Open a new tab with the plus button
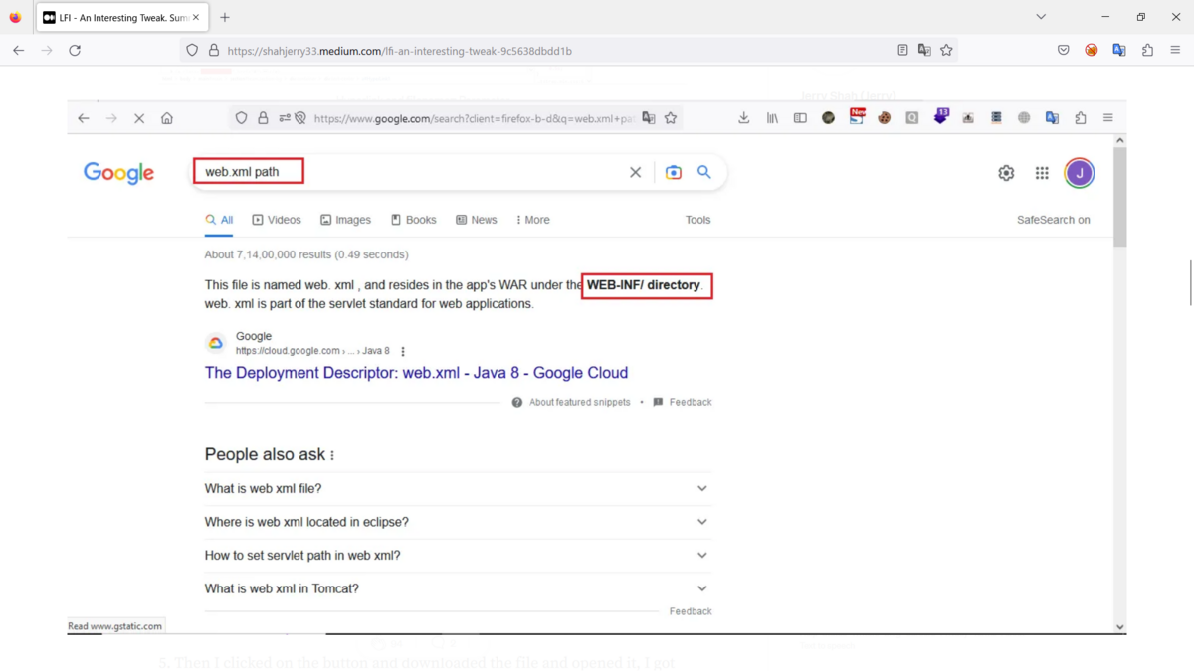The width and height of the screenshot is (1194, 671). point(225,17)
